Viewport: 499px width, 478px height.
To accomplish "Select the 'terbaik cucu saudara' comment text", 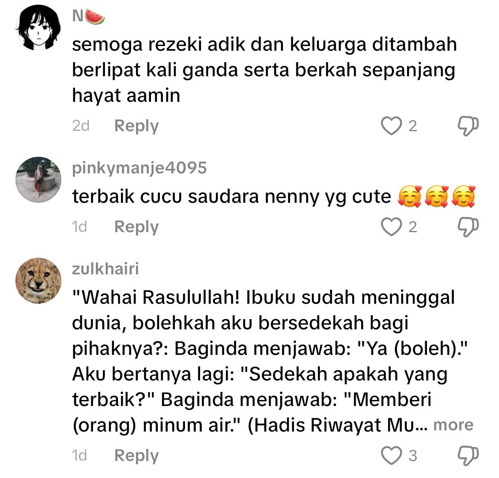I will point(274,196).
